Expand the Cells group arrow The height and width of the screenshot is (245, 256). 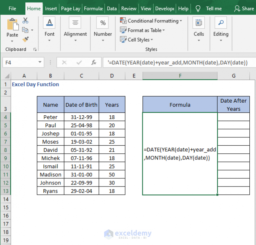[199, 40]
